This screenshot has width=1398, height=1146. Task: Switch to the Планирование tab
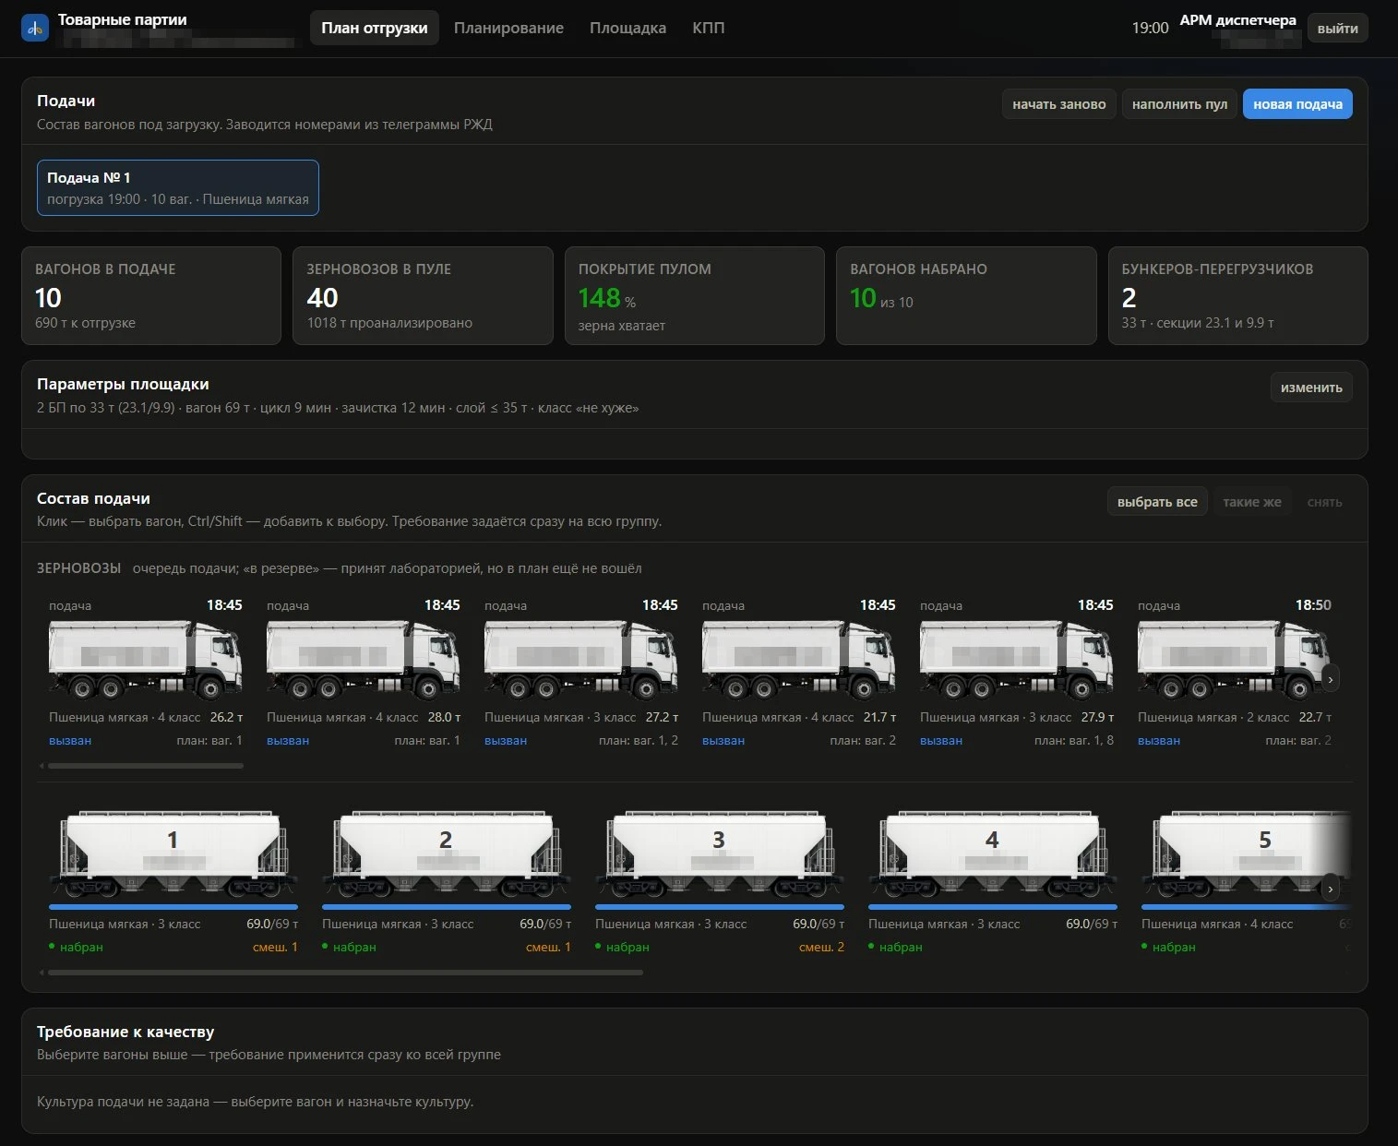click(508, 28)
